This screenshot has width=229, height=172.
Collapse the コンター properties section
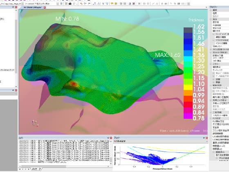pyautogui.click(x=211, y=64)
